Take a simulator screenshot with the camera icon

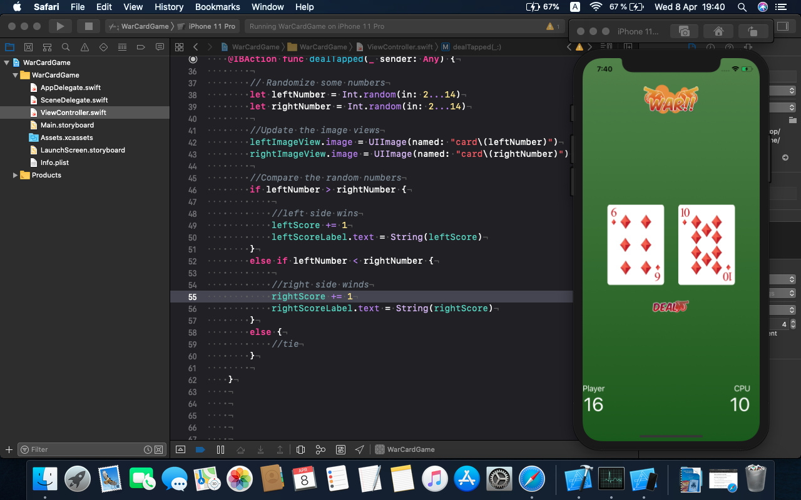tap(684, 31)
